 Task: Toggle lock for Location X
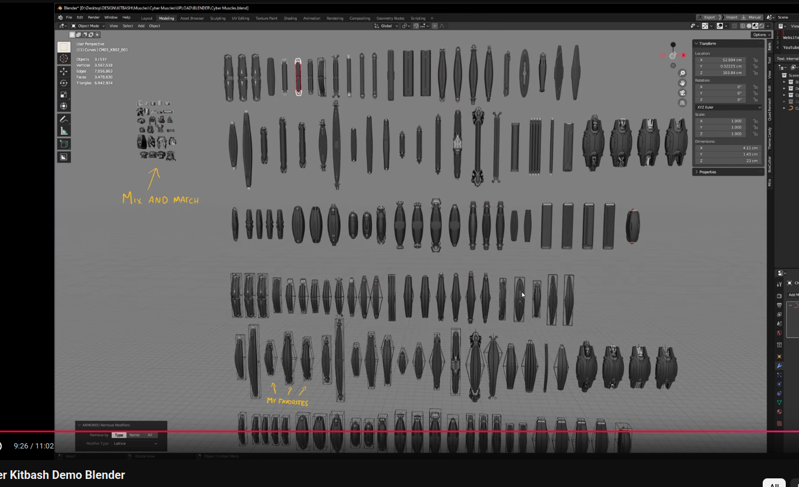(x=755, y=60)
